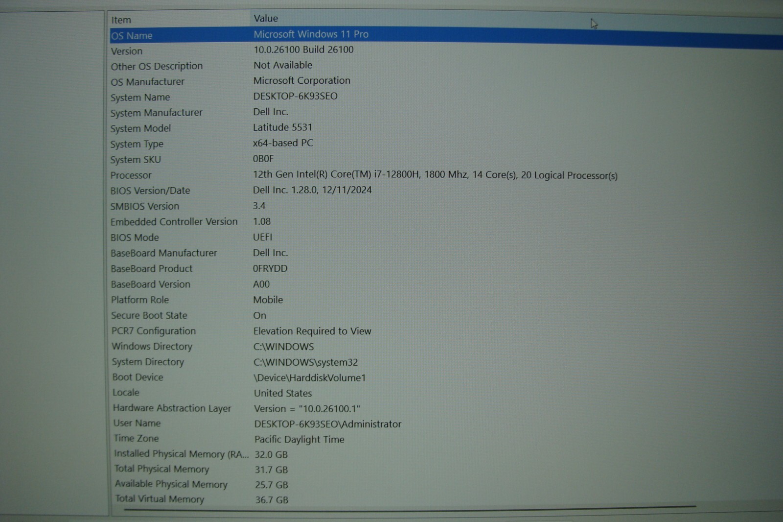783x522 pixels.
Task: Click the 31.7 GB value
Action: 272,470
